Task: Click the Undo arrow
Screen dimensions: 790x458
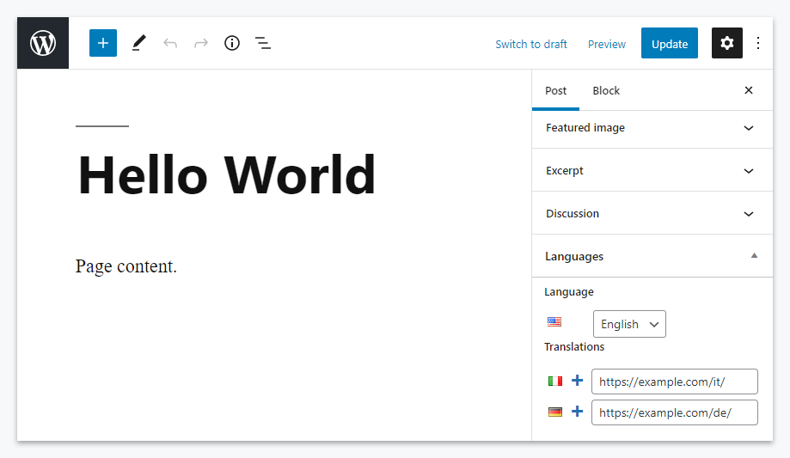Action: [x=170, y=43]
